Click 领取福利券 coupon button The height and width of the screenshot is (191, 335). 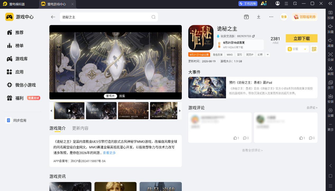305,17
